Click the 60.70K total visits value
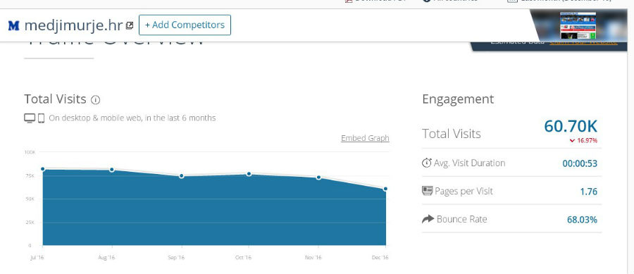Screen dimensions: 634x274 point(571,126)
